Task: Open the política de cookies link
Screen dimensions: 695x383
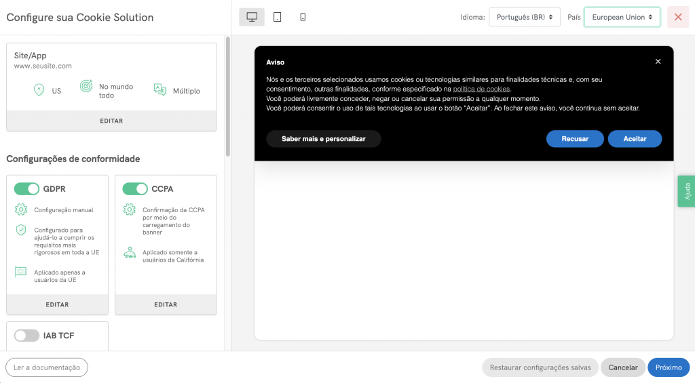Action: pos(481,89)
